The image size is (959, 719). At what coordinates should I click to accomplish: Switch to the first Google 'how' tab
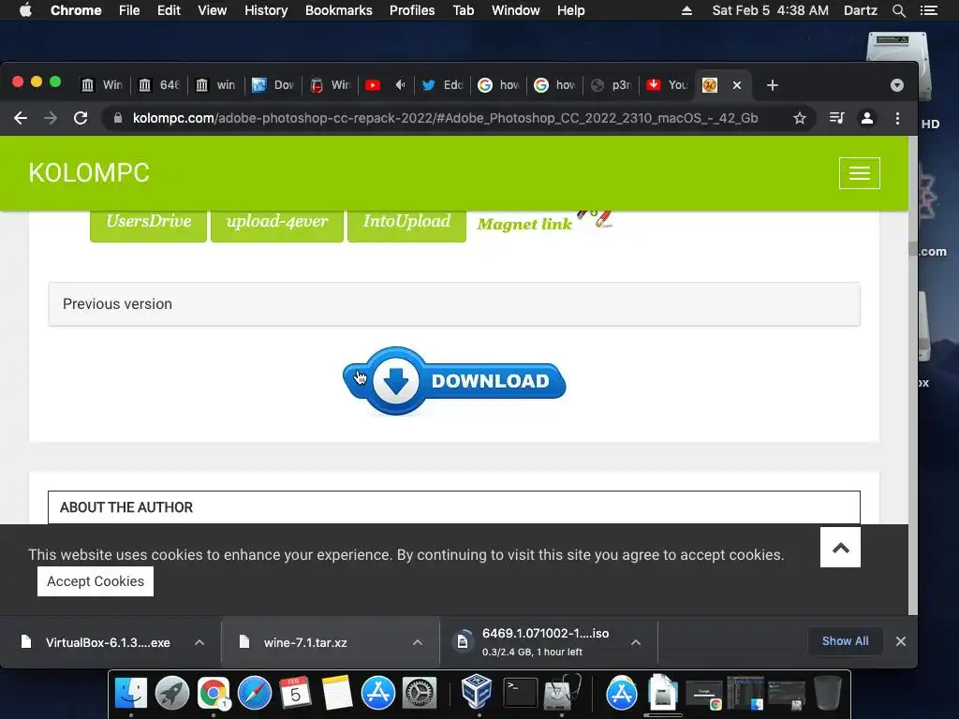(499, 85)
